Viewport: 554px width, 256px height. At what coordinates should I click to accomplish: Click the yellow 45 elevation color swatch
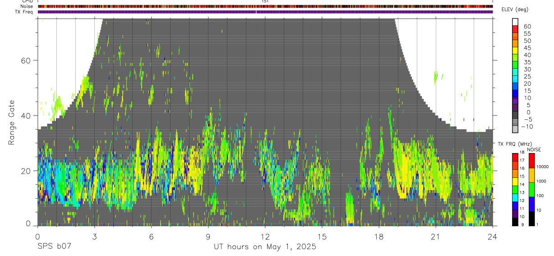click(515, 51)
